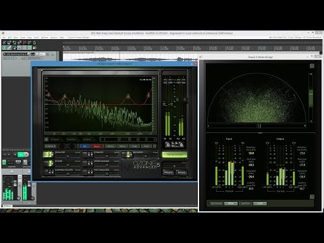The width and height of the screenshot is (324, 243).
Task: Open the Maximizer module preset dropdown arrow
Action: [131, 155]
